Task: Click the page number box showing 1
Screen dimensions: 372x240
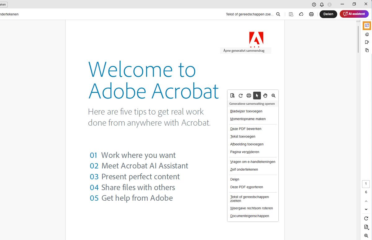Action: pyautogui.click(x=366, y=184)
